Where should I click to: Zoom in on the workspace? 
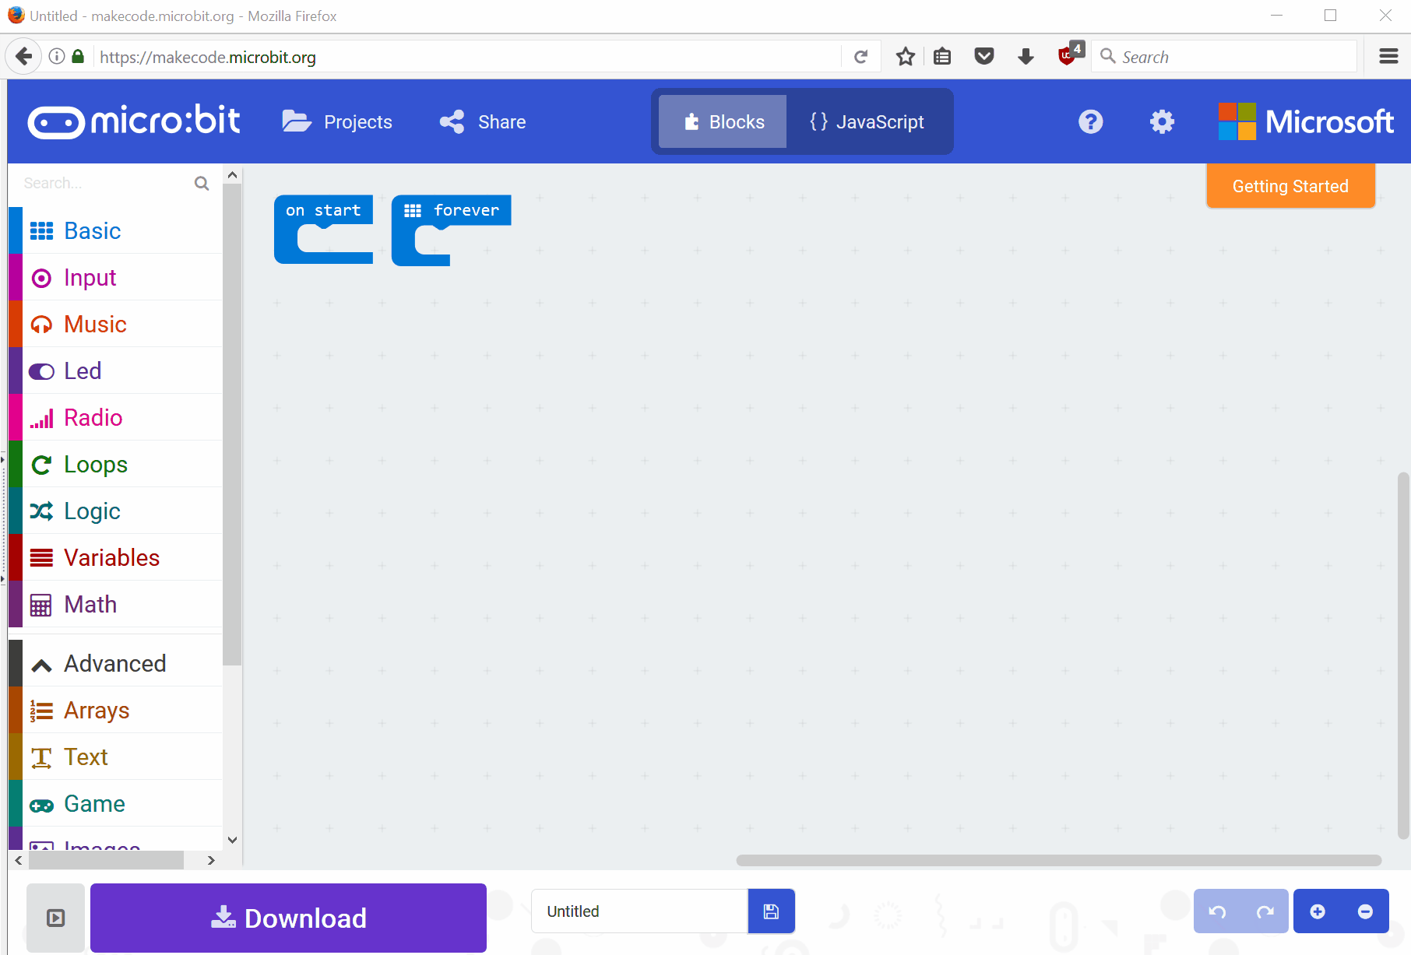pos(1318,911)
